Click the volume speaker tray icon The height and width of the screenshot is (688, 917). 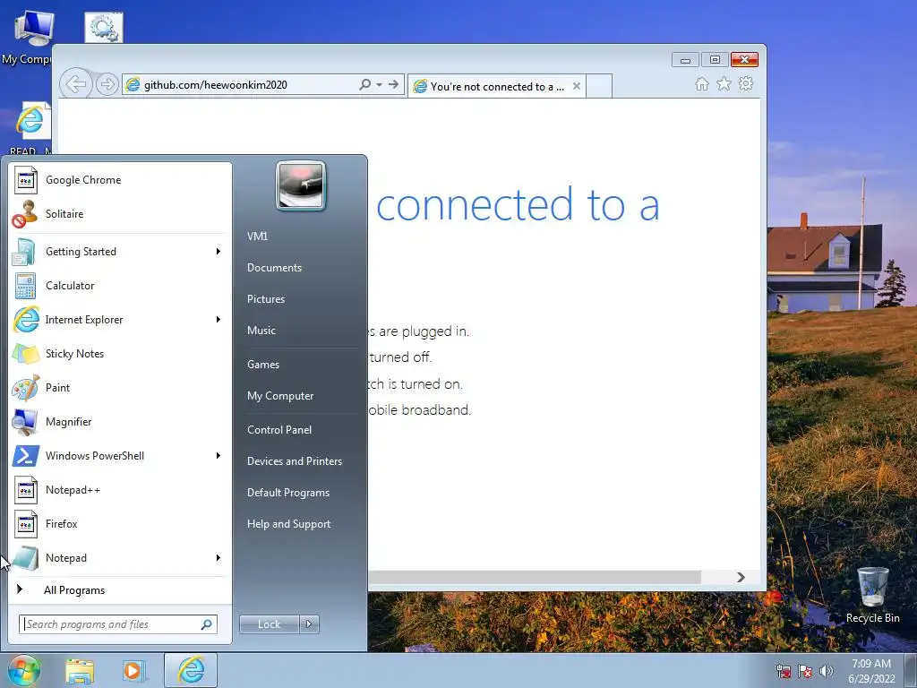click(x=827, y=671)
